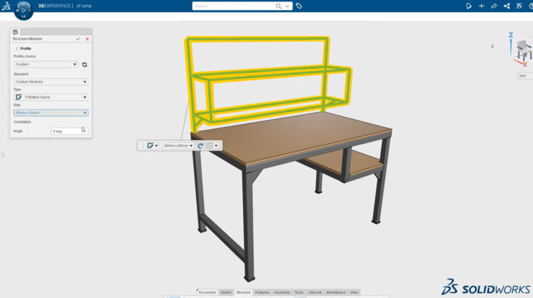Viewport: 533px width, 298px height.
Task: Open the Profile source Custom dropdown
Action: [45, 65]
